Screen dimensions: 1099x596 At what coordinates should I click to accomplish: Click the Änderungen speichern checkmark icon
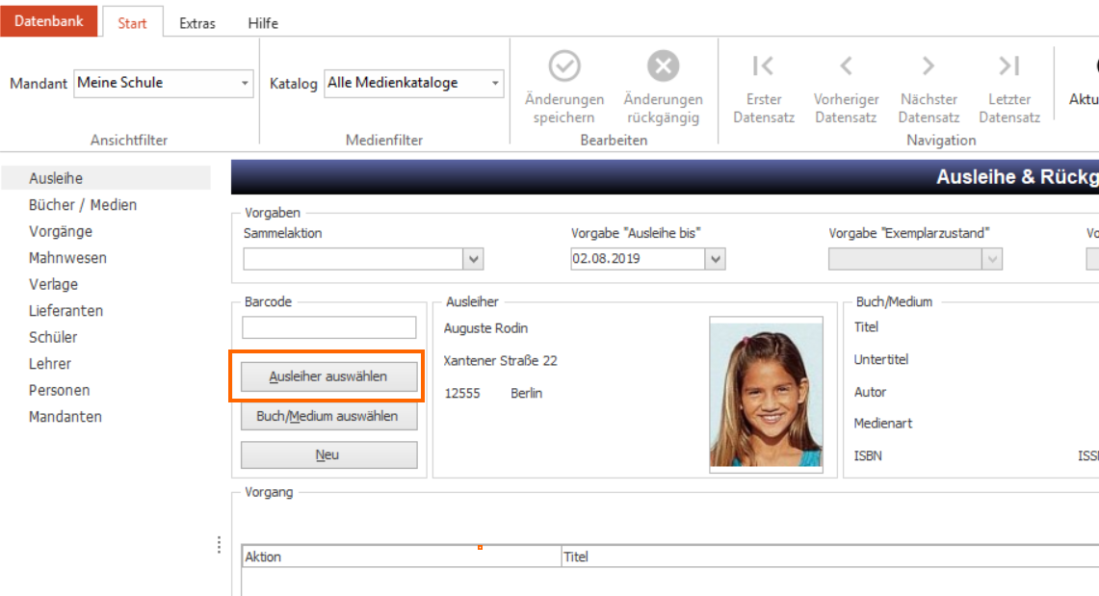click(564, 66)
